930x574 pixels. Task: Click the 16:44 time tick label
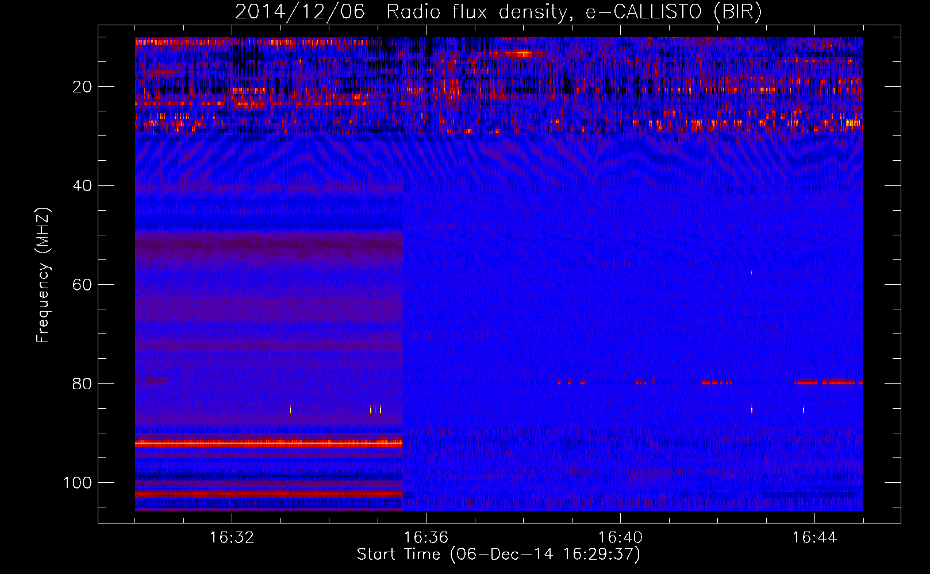(814, 538)
